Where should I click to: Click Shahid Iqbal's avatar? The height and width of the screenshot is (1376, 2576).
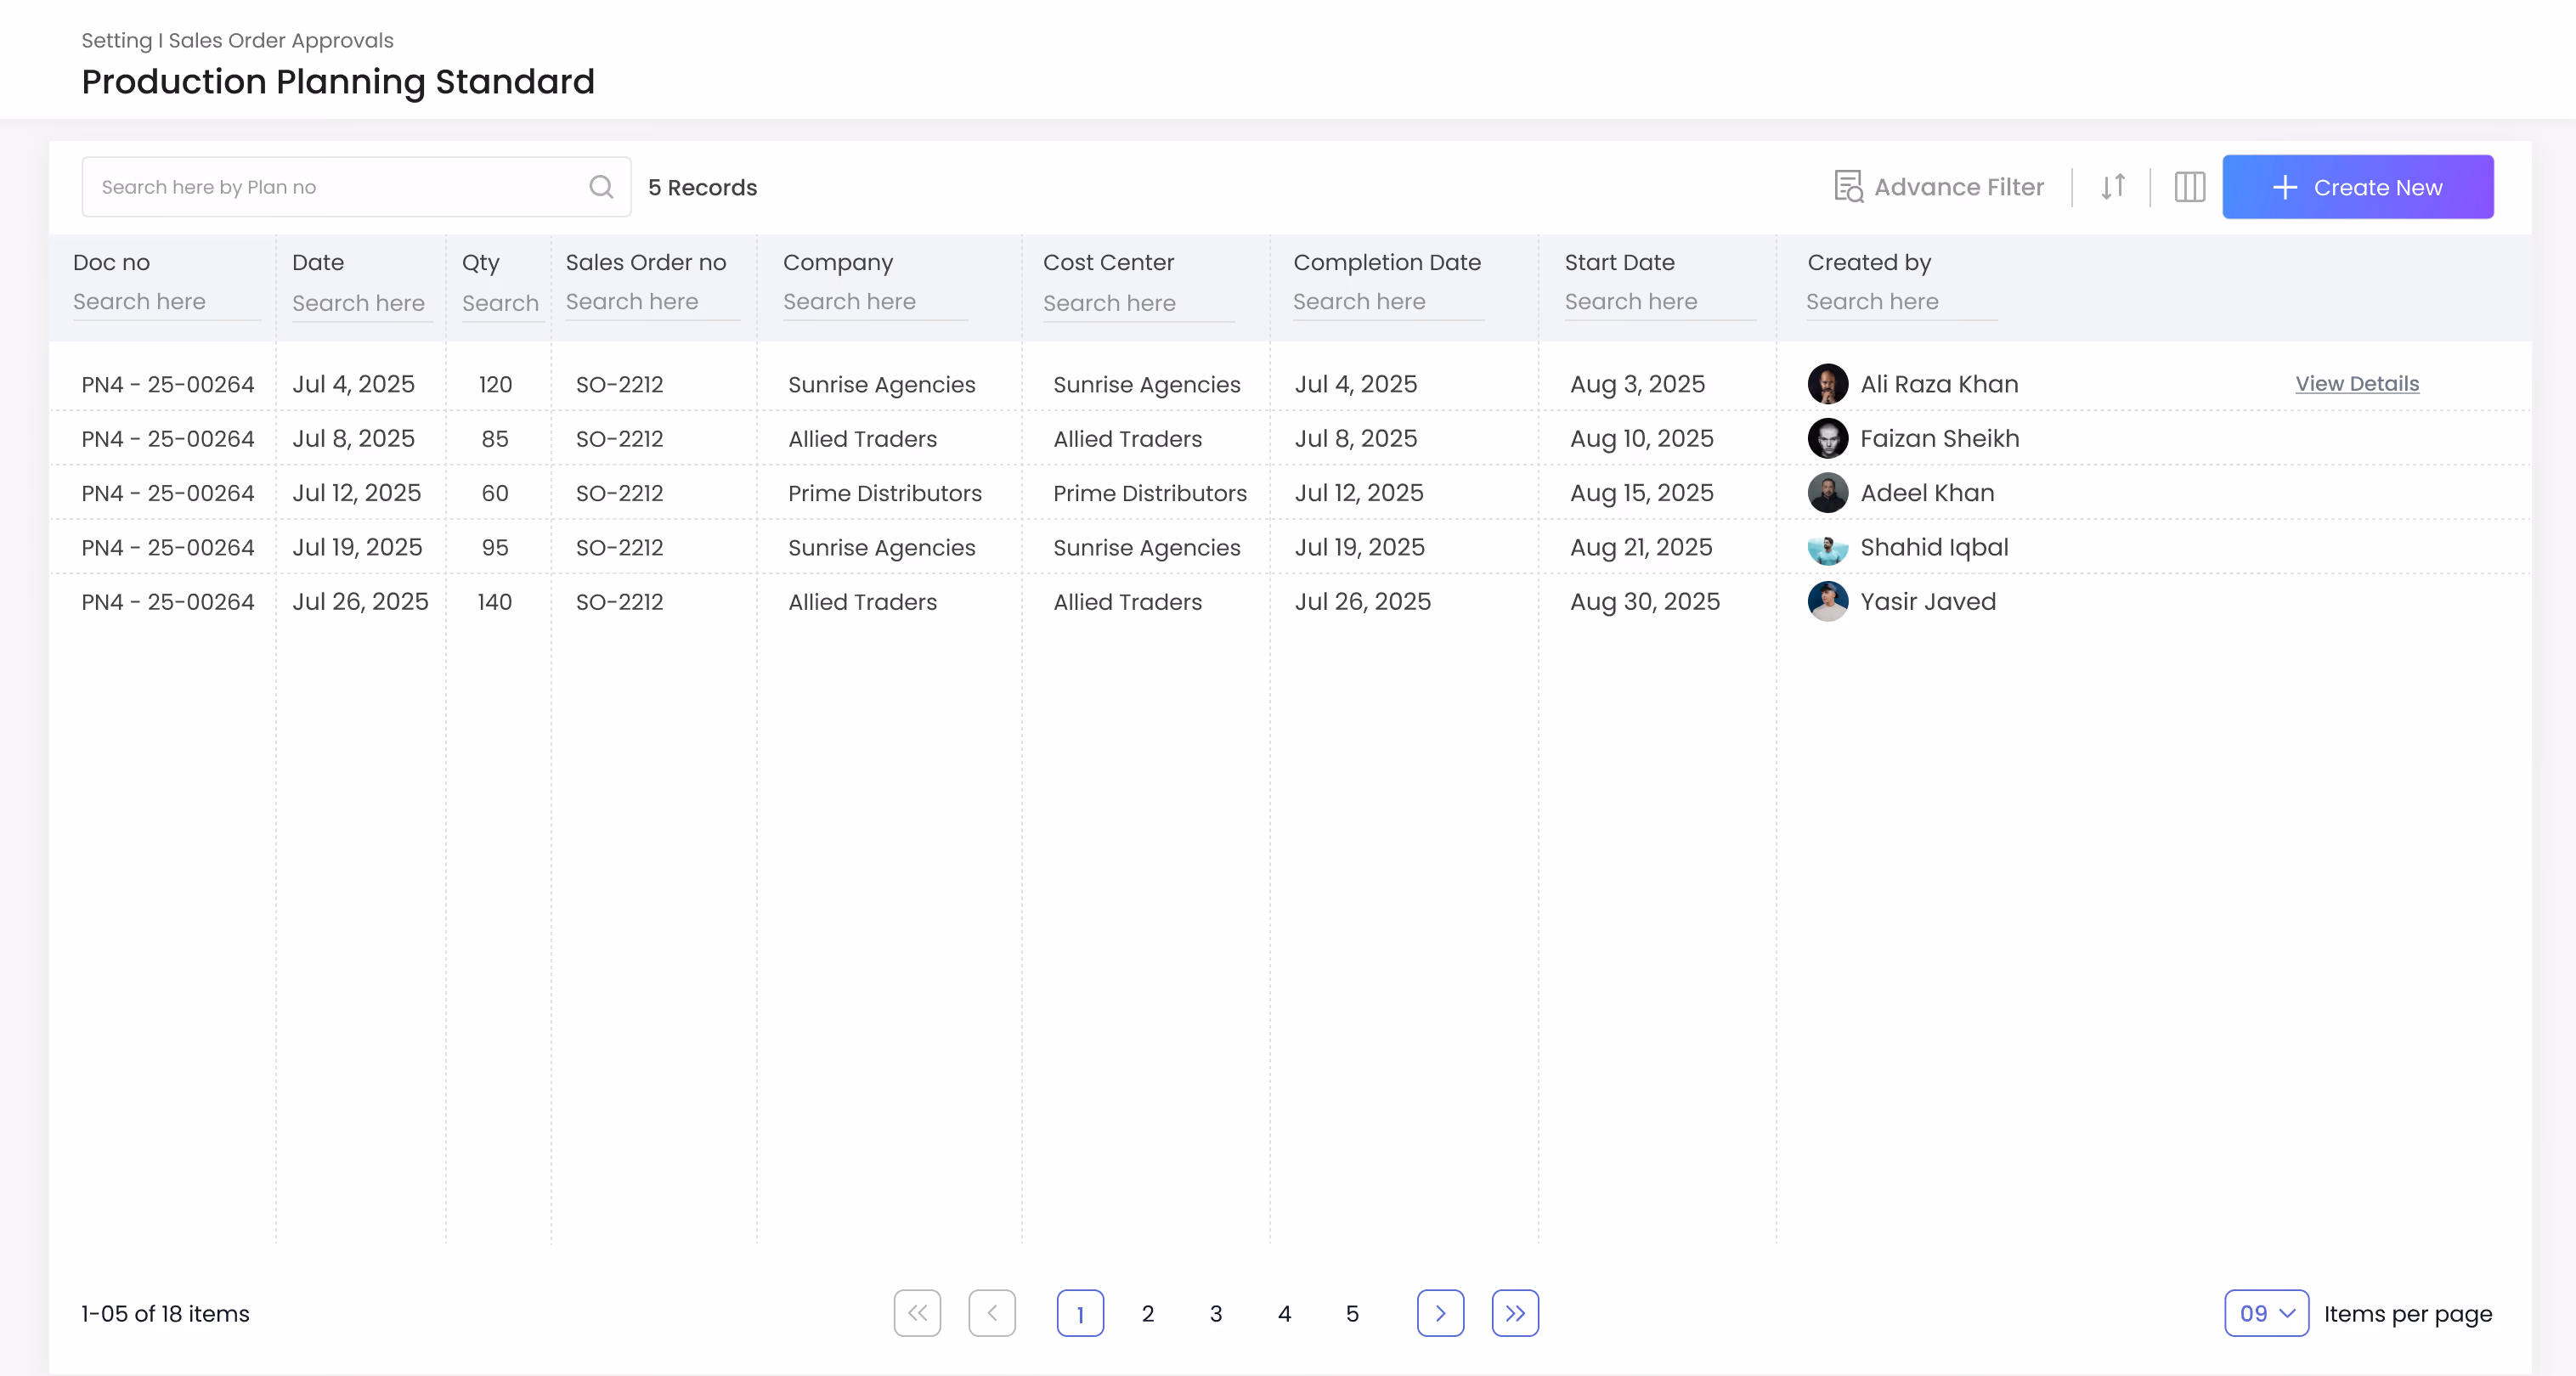tap(1827, 547)
